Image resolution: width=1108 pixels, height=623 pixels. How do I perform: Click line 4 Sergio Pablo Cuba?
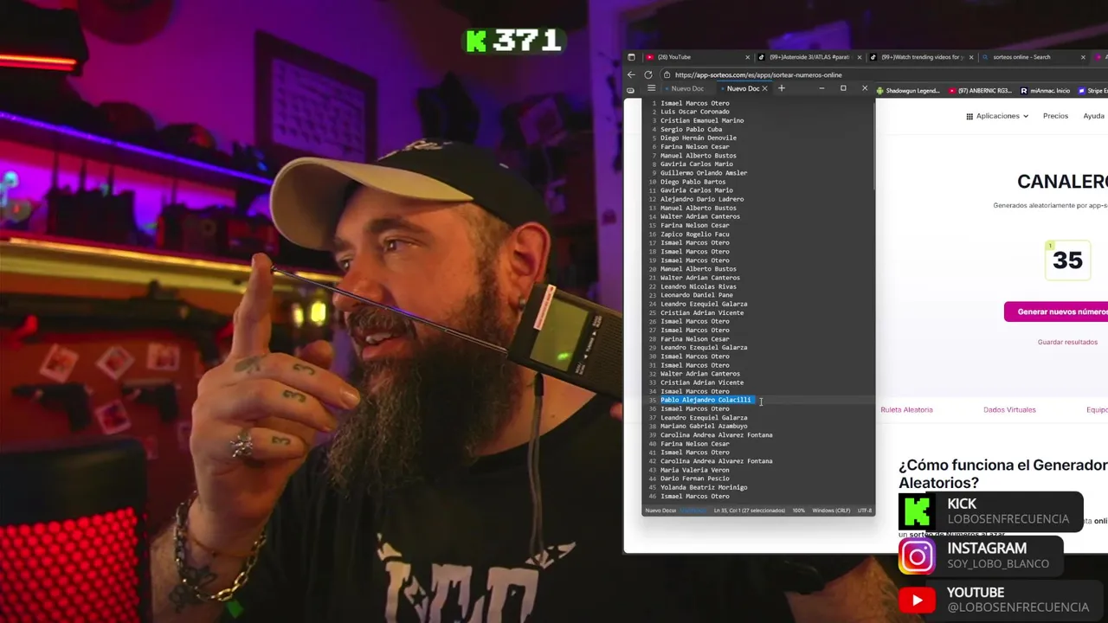[x=691, y=129]
